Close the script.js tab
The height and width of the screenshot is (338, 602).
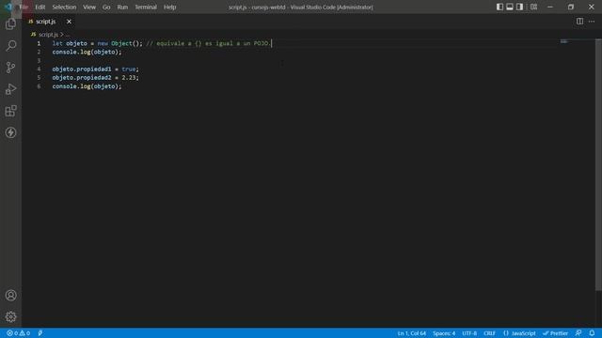[x=69, y=22]
